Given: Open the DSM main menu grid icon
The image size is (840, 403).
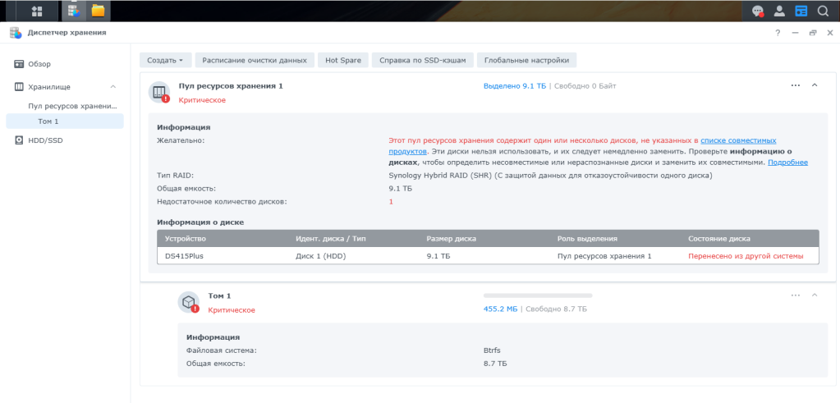Looking at the screenshot, I should (x=37, y=11).
